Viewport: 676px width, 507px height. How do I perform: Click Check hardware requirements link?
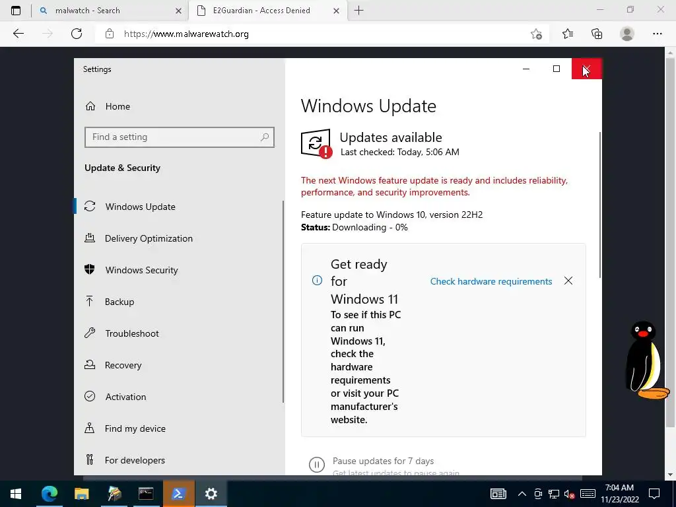tap(491, 281)
